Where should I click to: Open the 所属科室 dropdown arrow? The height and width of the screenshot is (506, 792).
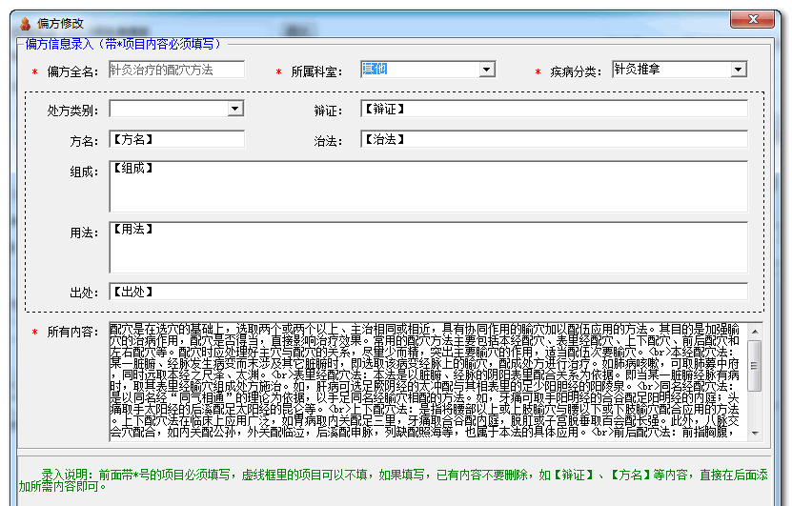(x=487, y=70)
